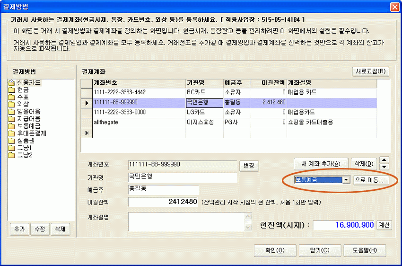Click the 국민은행 institution cell
The height and width of the screenshot is (266, 402).
click(205, 103)
